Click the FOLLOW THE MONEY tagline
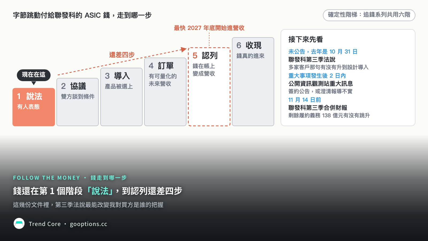 point(47,178)
